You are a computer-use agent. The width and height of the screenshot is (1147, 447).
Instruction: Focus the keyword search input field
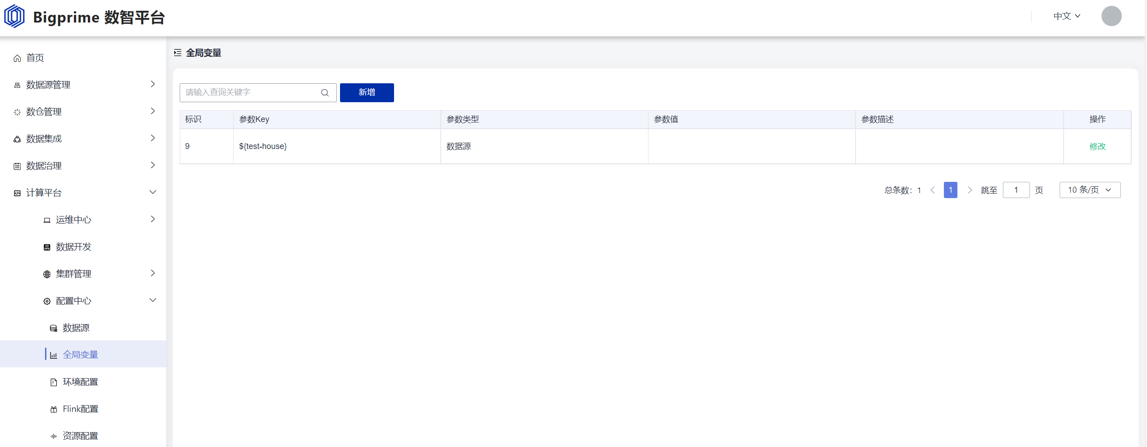pyautogui.click(x=258, y=93)
